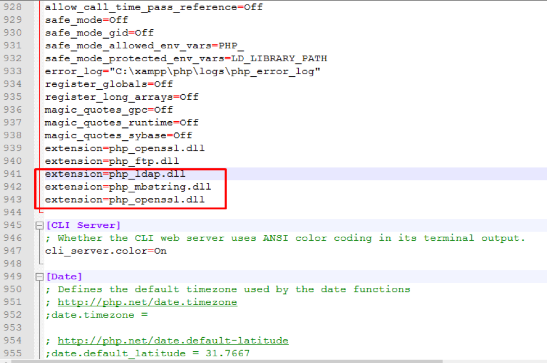
Task: Click the comment about ANSI color coding
Action: [285, 238]
